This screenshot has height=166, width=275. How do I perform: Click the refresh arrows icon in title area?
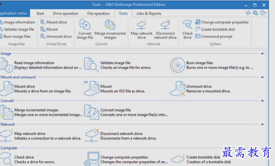tap(248, 13)
